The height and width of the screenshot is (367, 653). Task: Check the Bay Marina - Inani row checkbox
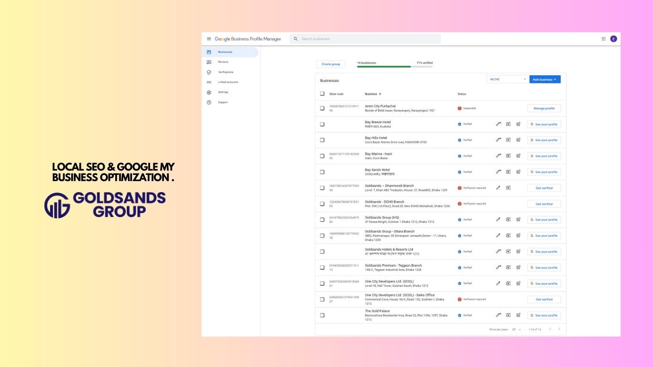click(x=322, y=156)
